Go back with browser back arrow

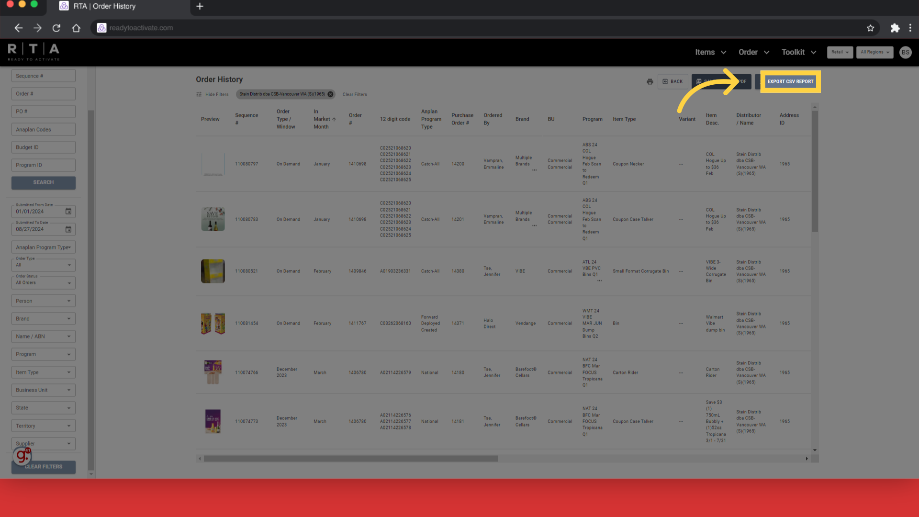click(18, 28)
